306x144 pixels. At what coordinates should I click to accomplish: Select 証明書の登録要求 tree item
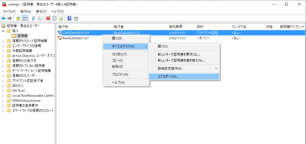tap(25, 106)
